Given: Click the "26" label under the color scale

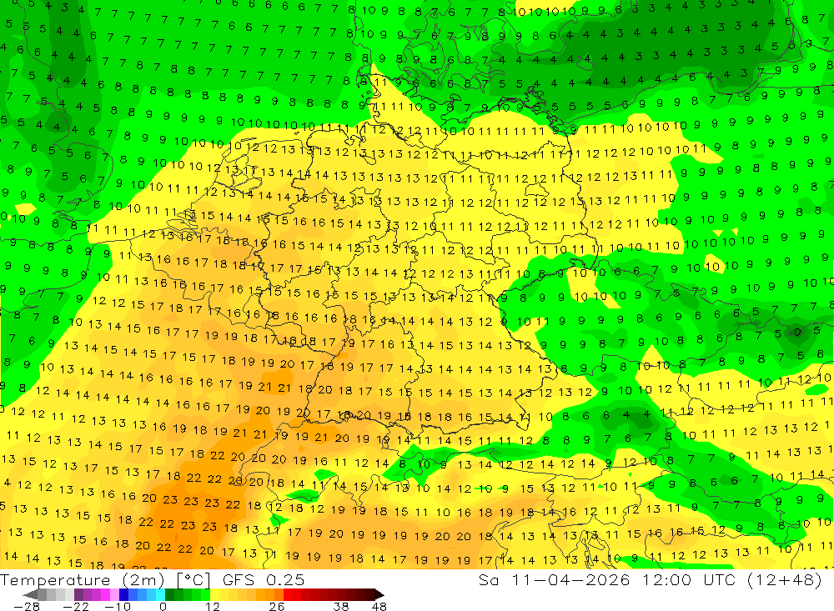Looking at the screenshot, I should coord(277,606).
